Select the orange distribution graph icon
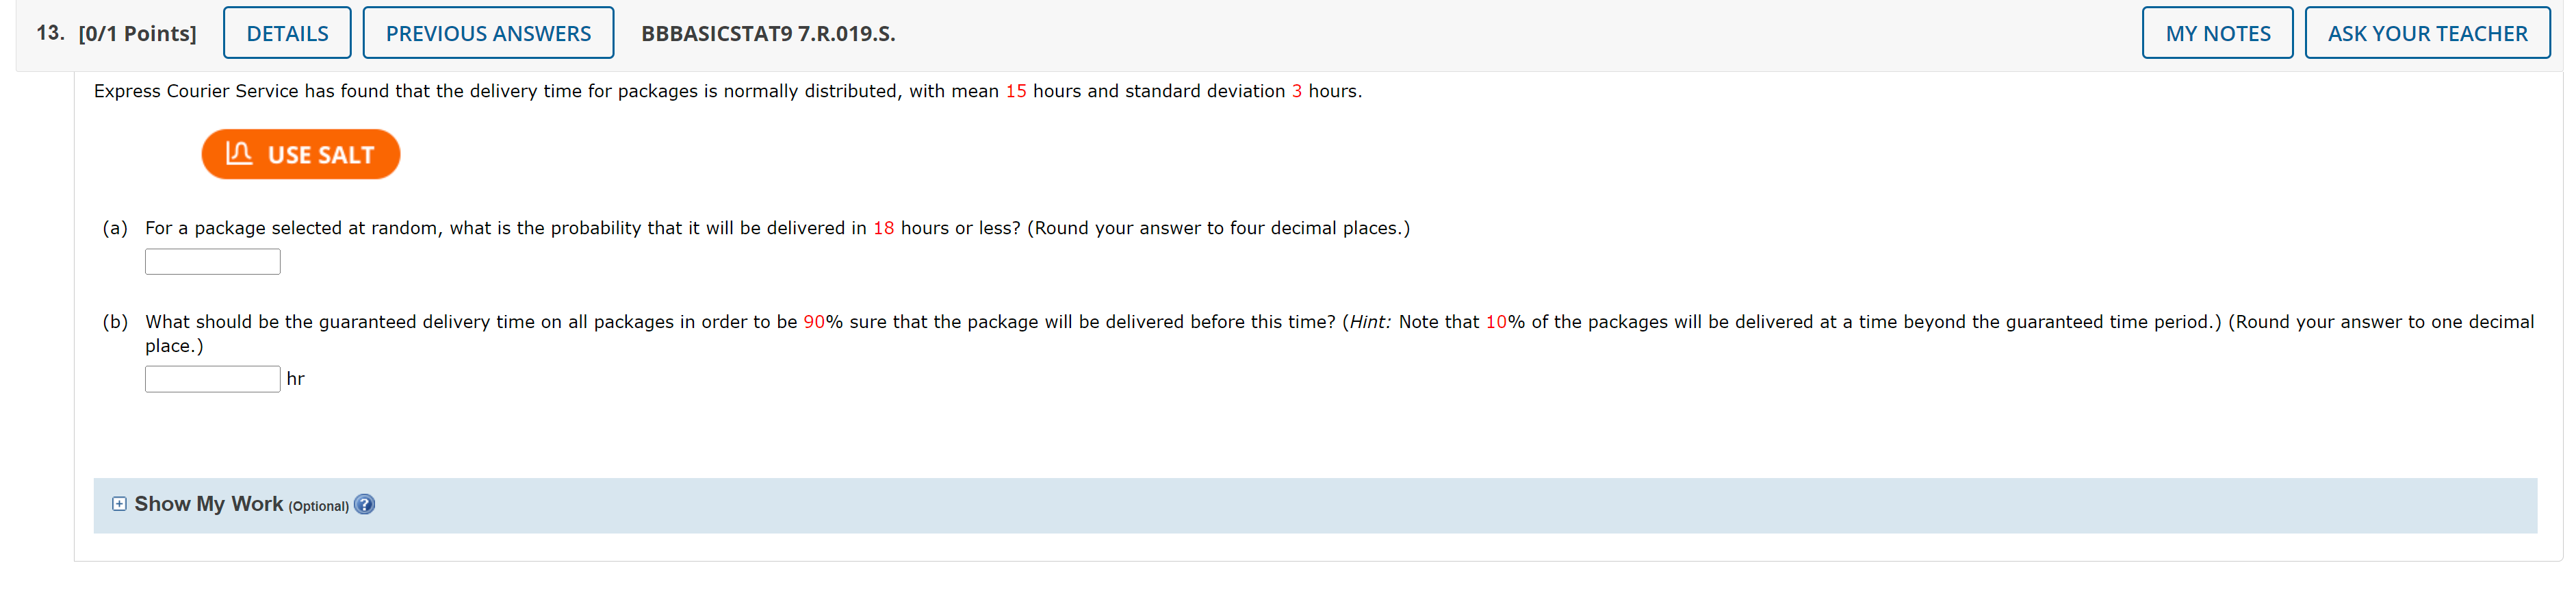Image resolution: width=2576 pixels, height=602 pixels. tap(239, 152)
